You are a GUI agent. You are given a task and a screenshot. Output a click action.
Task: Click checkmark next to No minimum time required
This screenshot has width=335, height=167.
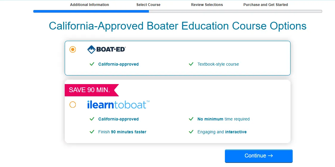[191, 119]
